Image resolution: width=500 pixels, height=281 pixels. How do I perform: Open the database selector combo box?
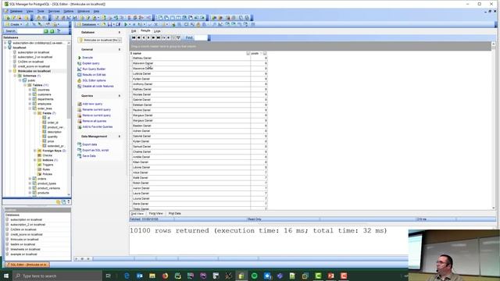click(x=100, y=40)
